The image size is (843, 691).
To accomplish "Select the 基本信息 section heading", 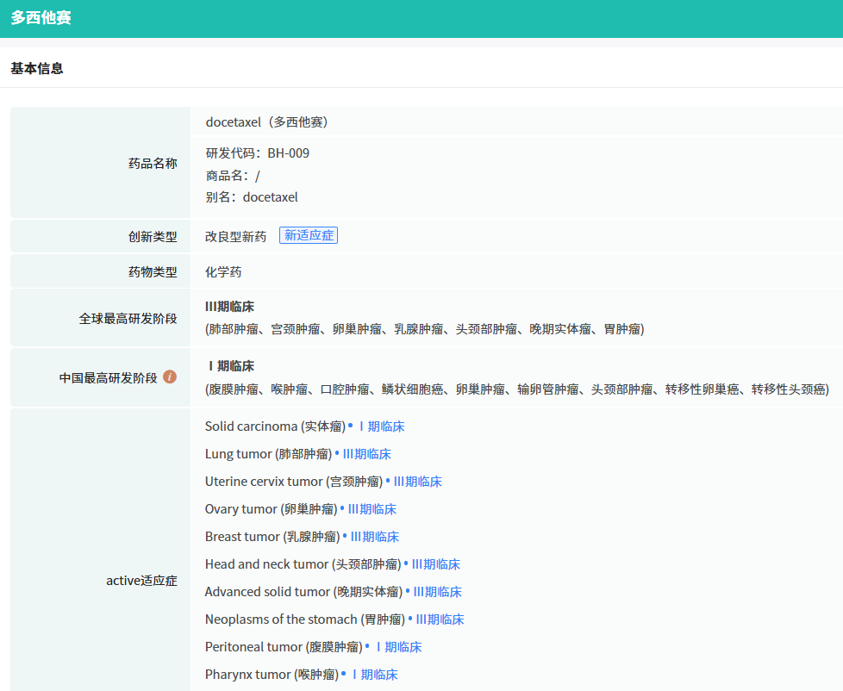I will pos(37,68).
